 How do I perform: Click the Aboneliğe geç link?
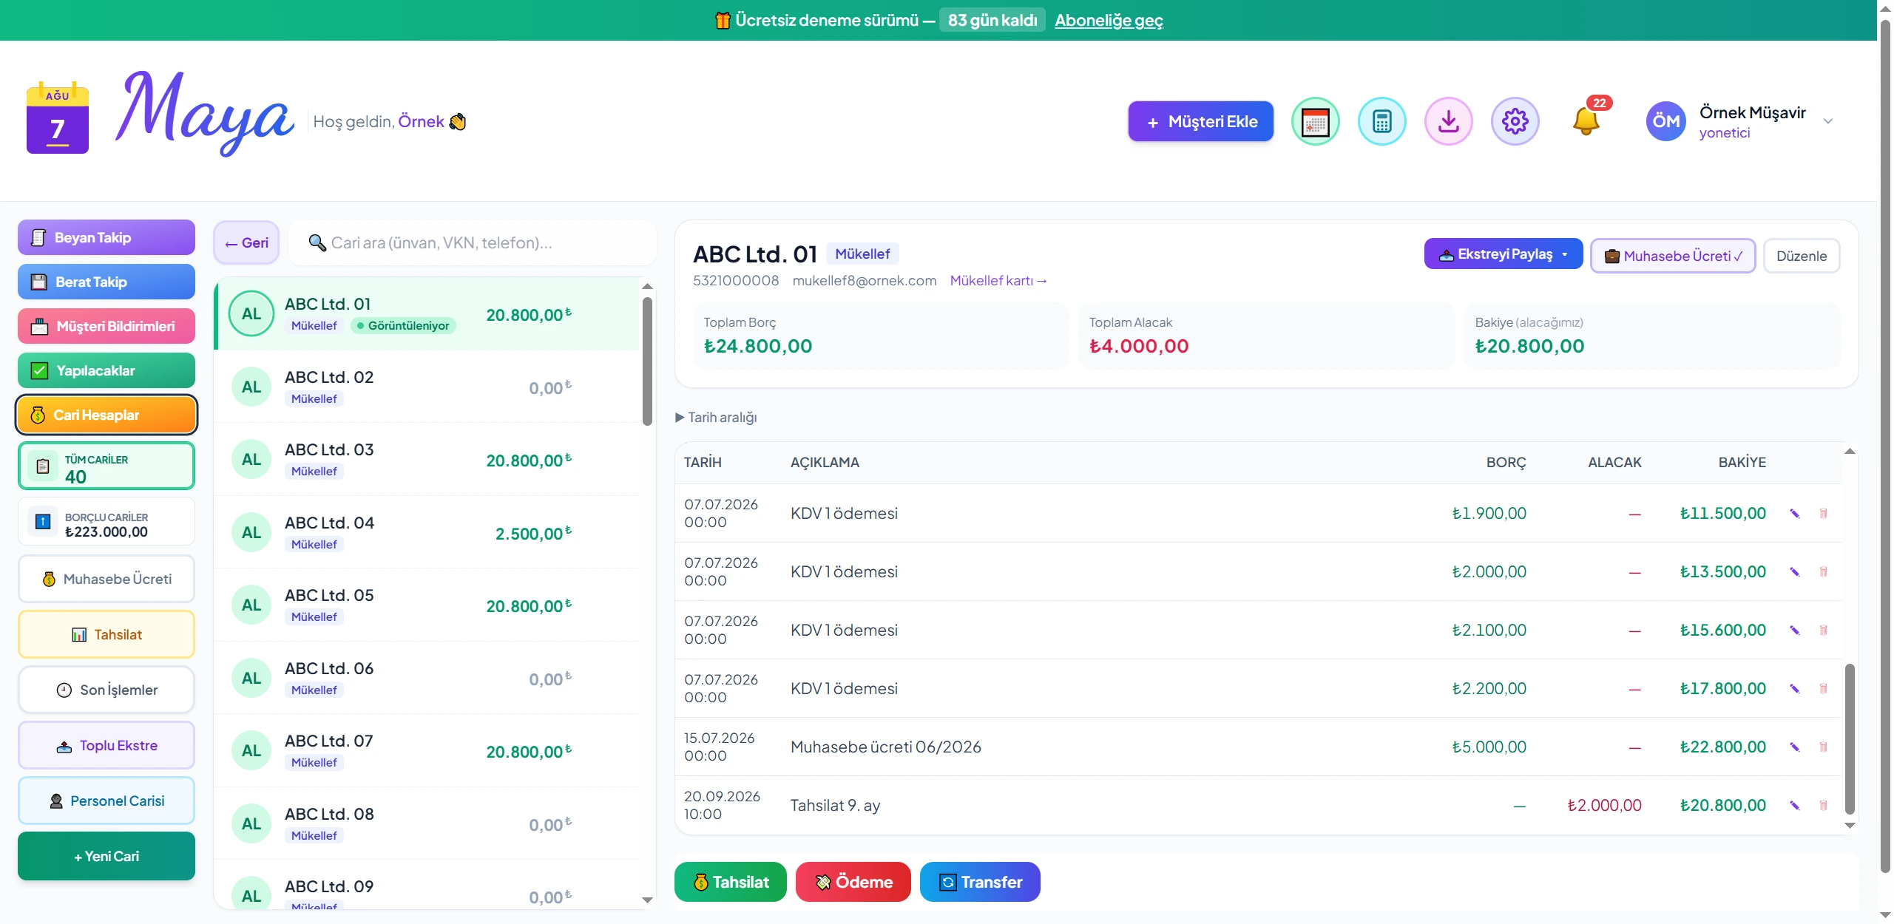tap(1109, 20)
